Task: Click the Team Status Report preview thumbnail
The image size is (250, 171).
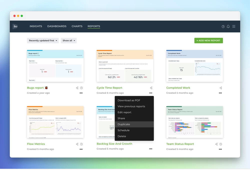Action: [194, 122]
